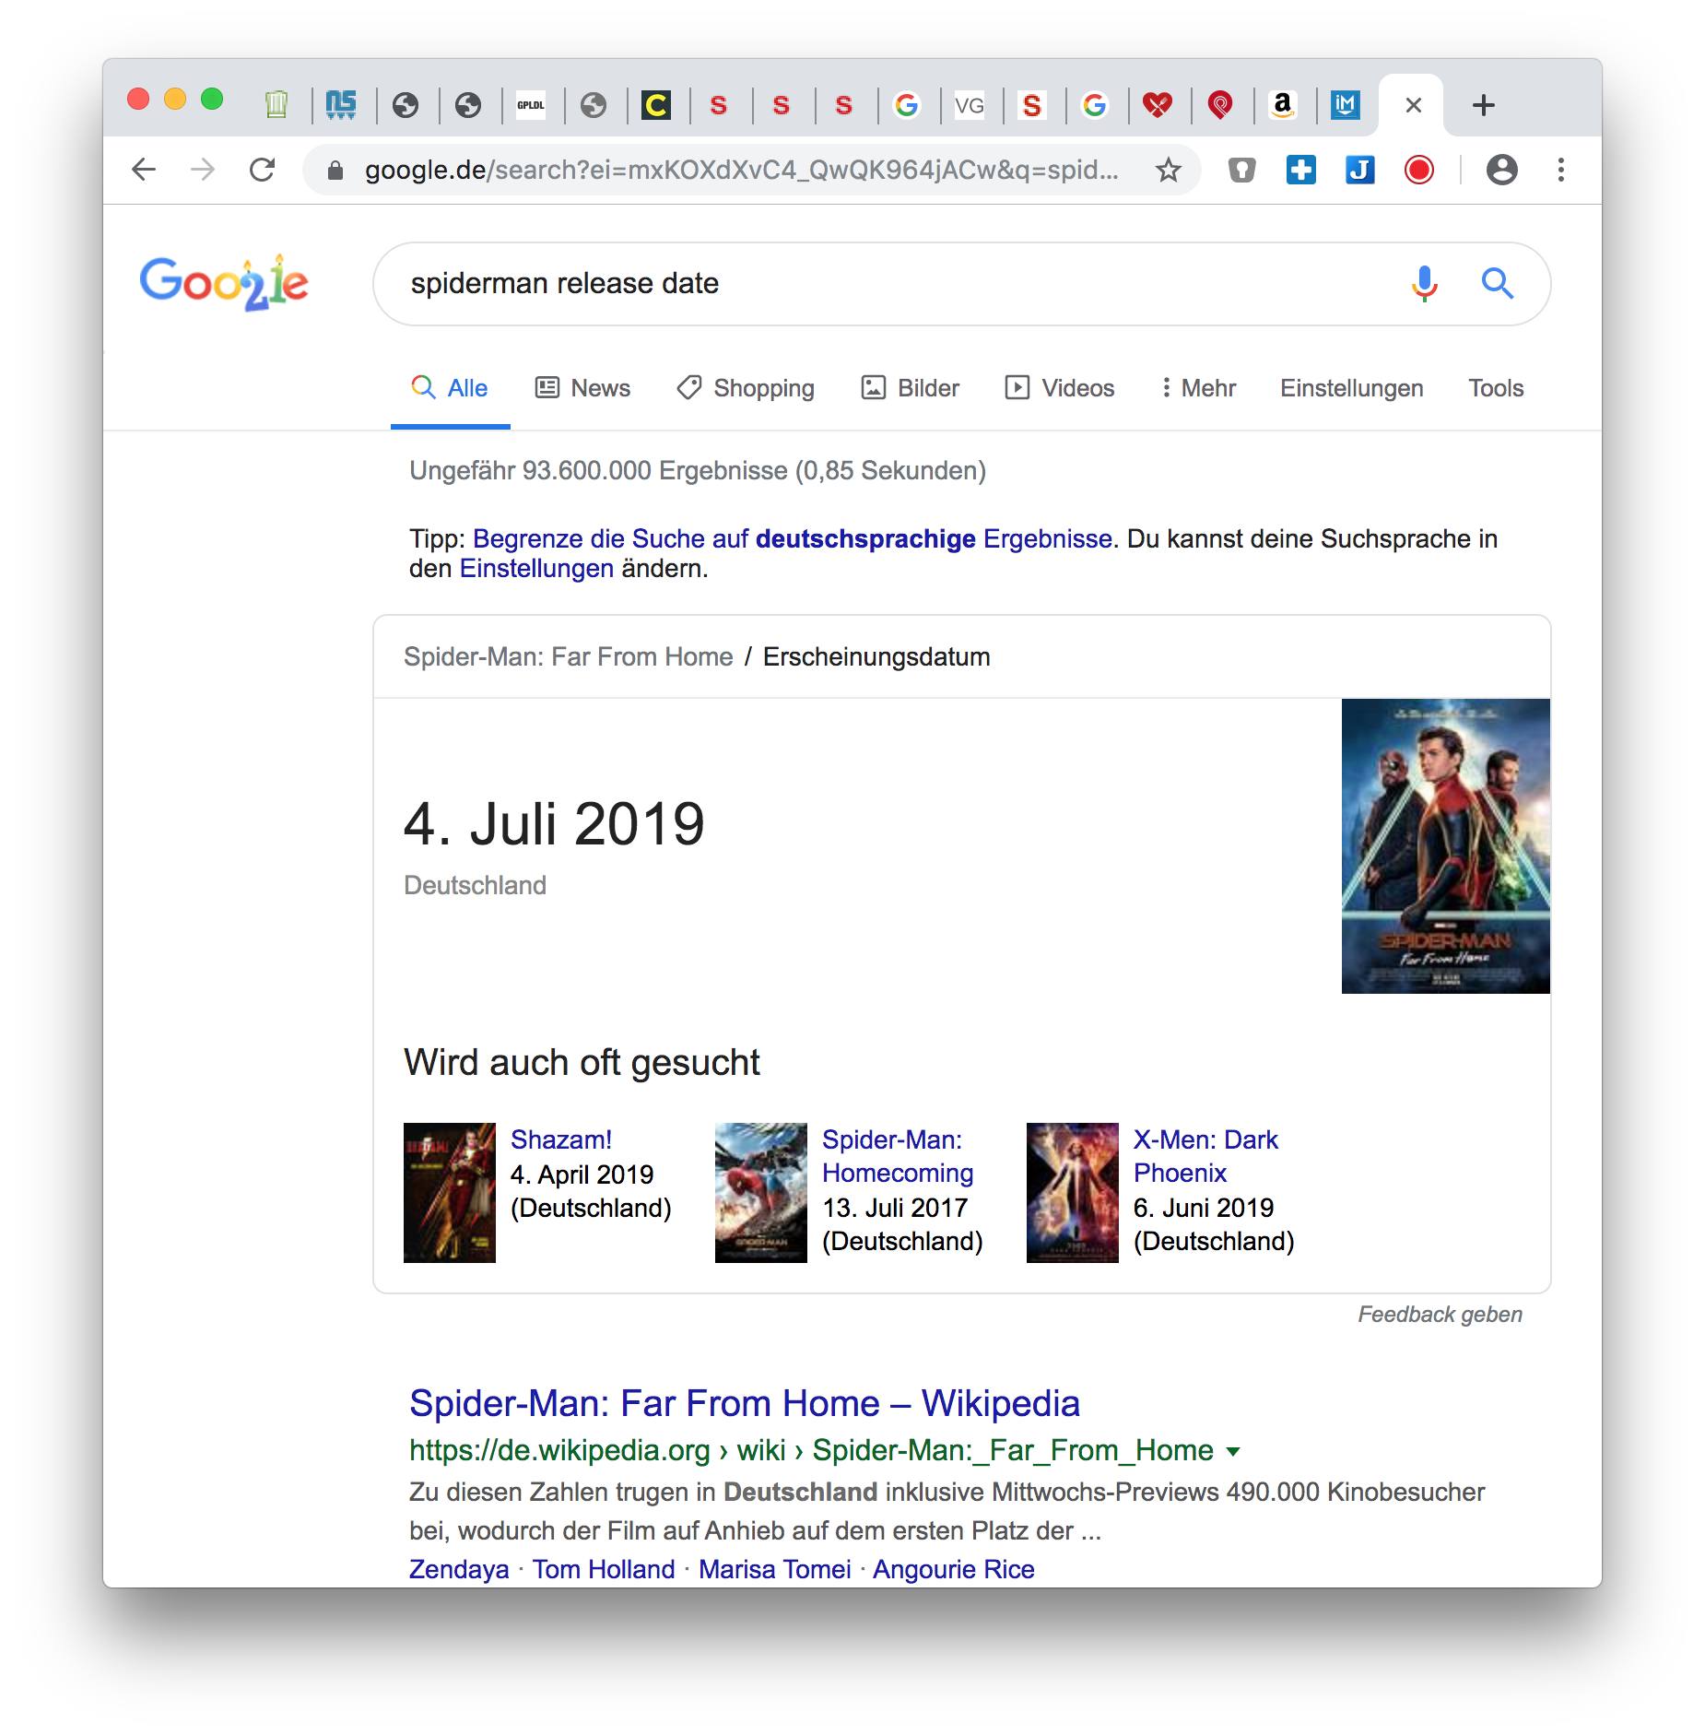
Task: Open the Angourie Rice link
Action: coord(954,1570)
